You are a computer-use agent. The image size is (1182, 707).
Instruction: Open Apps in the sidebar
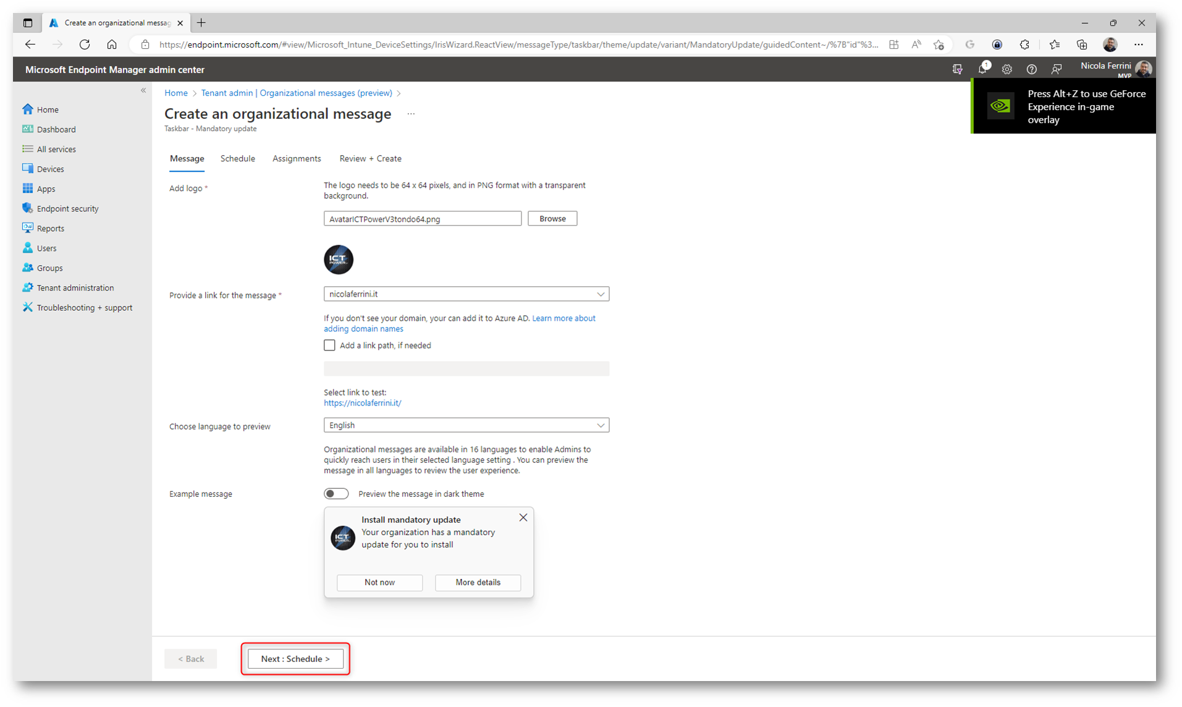point(39,188)
